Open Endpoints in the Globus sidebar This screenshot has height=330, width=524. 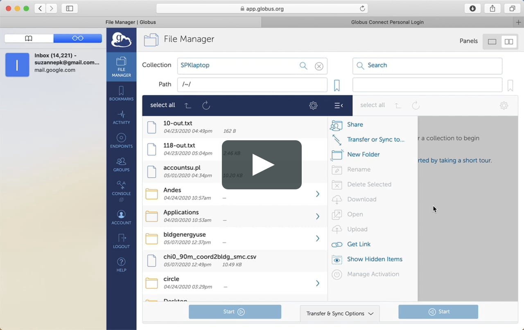tap(121, 141)
